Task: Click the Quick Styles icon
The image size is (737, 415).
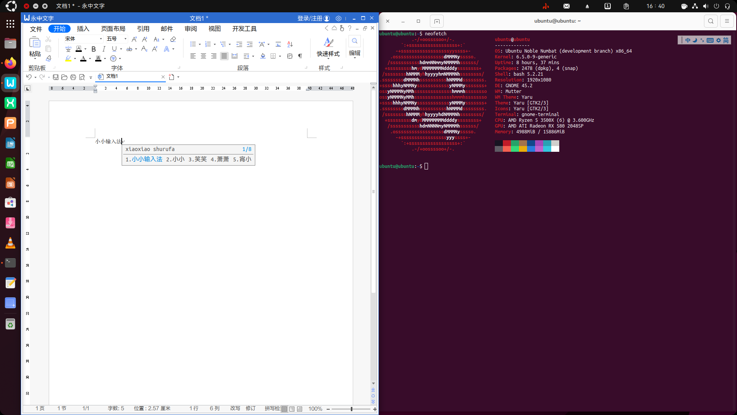Action: tap(329, 42)
